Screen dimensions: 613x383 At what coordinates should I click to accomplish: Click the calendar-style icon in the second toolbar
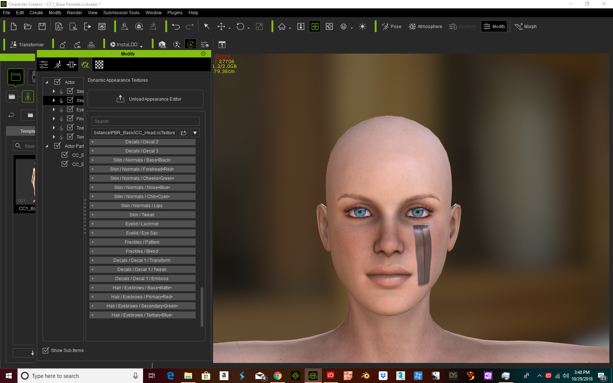click(x=222, y=45)
